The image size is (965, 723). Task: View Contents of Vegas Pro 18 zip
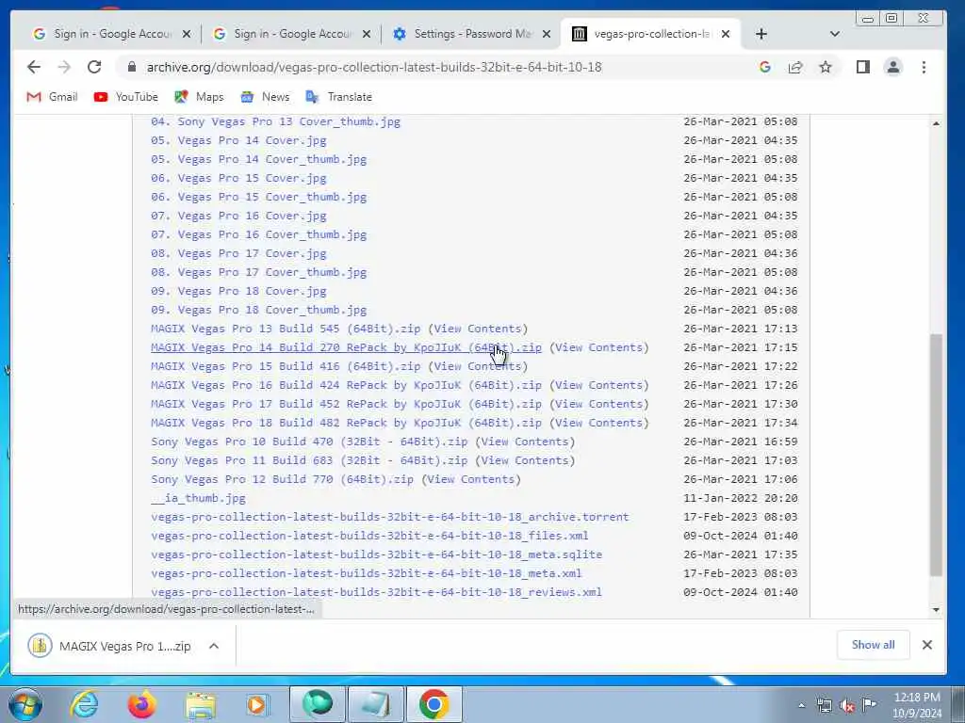(x=598, y=423)
